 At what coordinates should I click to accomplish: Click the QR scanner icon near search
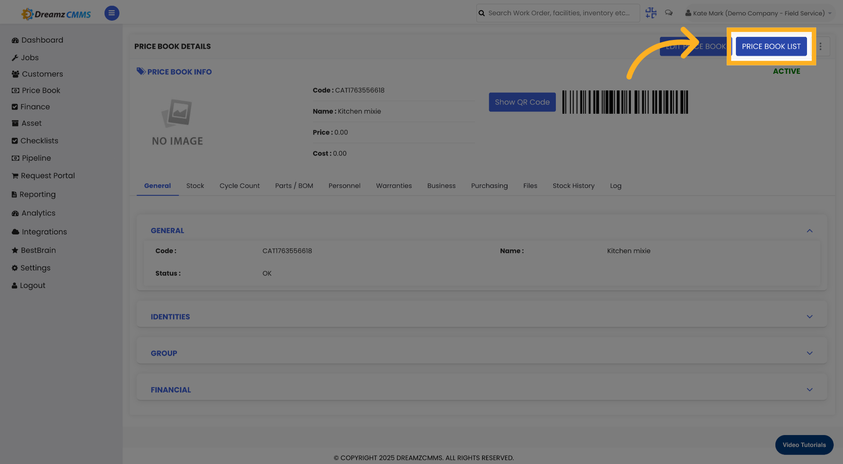(x=651, y=13)
